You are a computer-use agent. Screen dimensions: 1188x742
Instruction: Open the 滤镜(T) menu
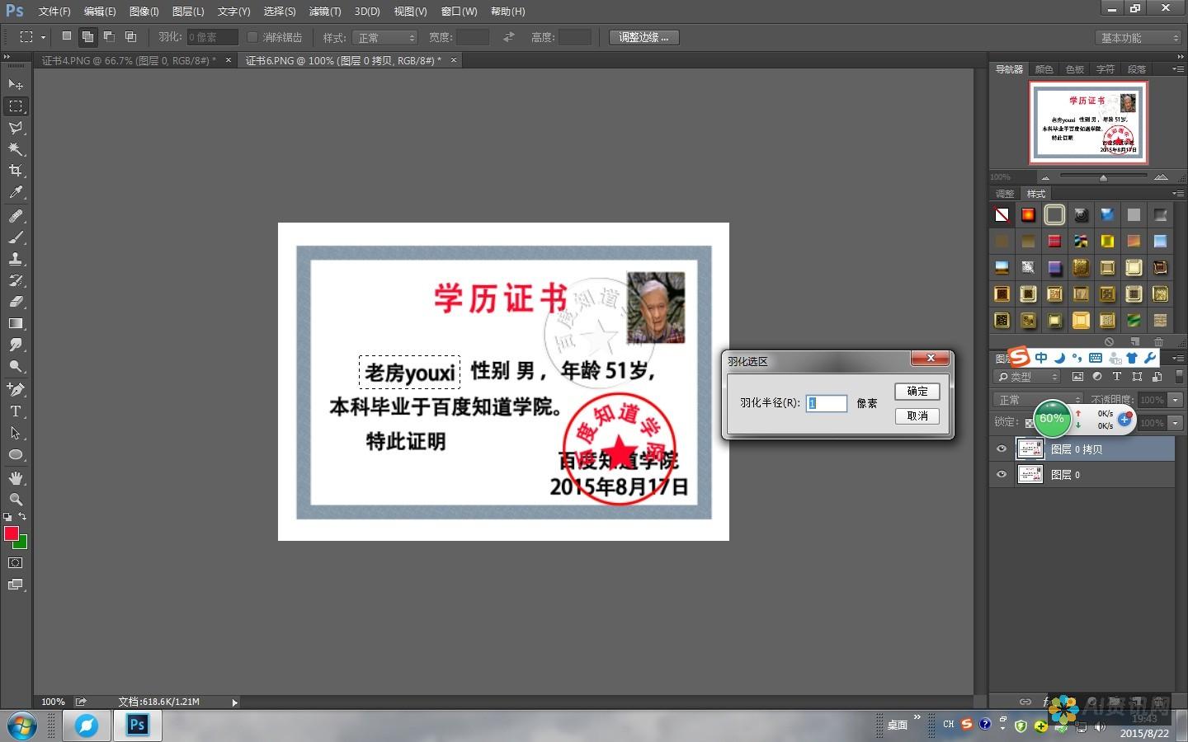click(x=325, y=12)
